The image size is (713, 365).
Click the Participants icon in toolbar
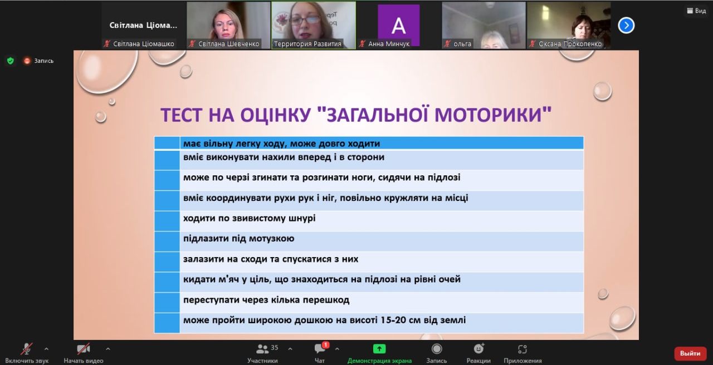point(262,349)
